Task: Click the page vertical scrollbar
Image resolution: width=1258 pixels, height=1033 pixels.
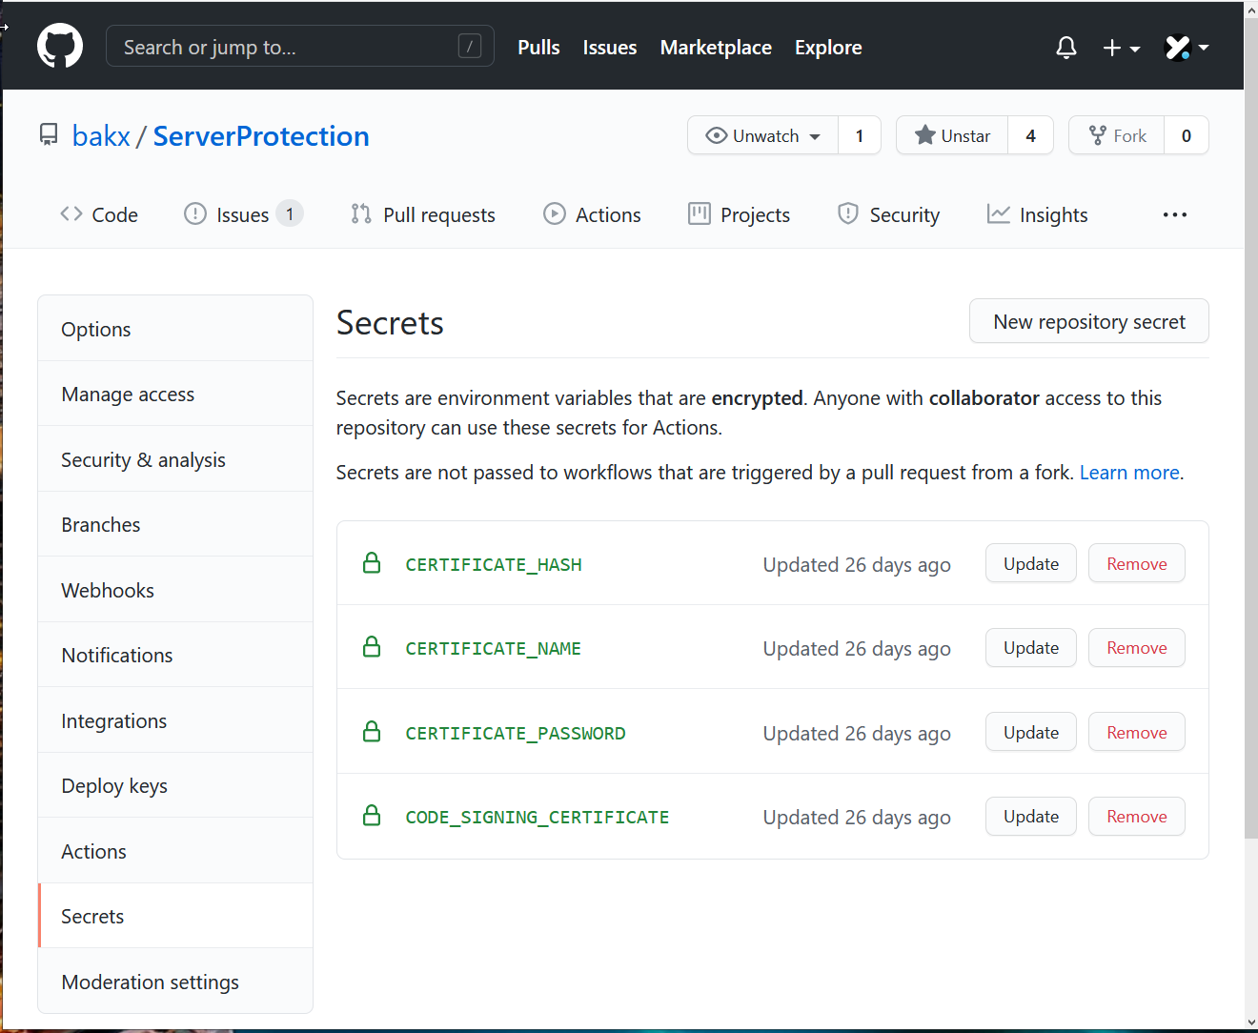Action: click(1250, 429)
